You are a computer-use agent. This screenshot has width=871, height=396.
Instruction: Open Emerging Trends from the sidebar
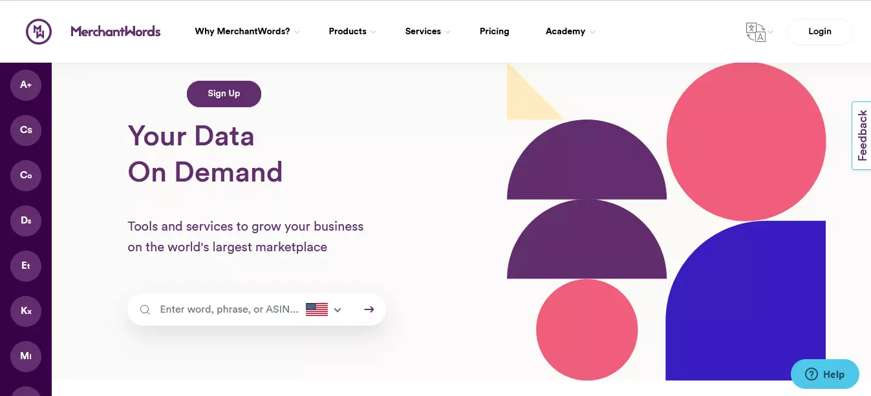pyautogui.click(x=25, y=266)
